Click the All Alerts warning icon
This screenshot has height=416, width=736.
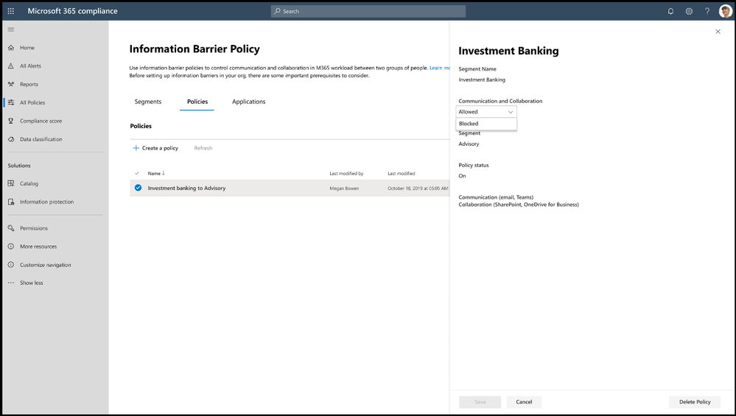click(x=11, y=66)
